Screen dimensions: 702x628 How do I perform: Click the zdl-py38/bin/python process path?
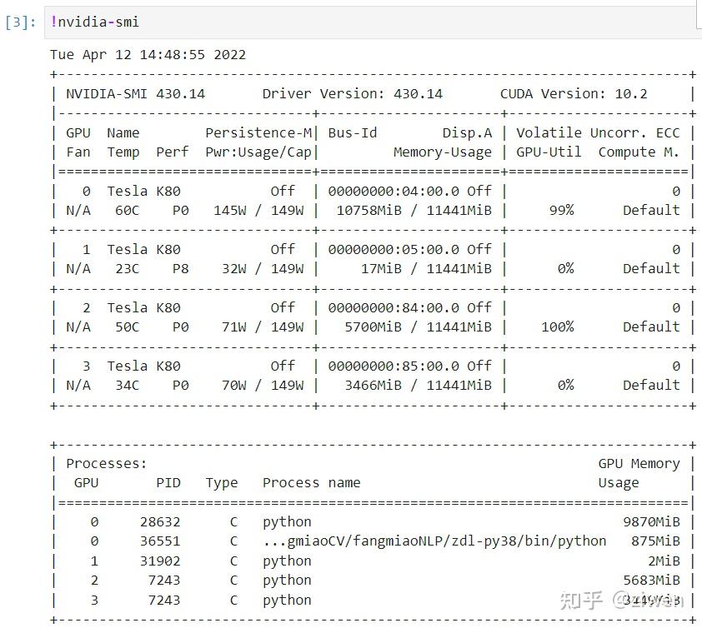434,541
